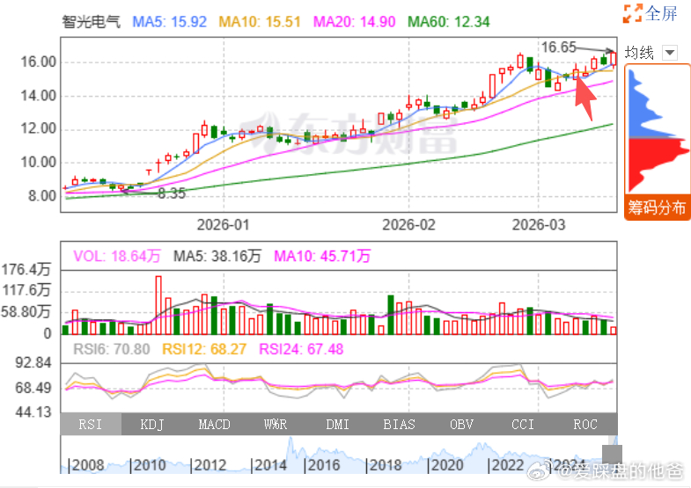
Task: Switch to the KDJ indicator tab
Action: (152, 424)
